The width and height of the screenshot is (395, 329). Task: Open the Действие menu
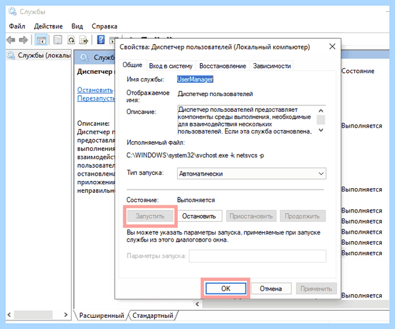click(x=48, y=26)
